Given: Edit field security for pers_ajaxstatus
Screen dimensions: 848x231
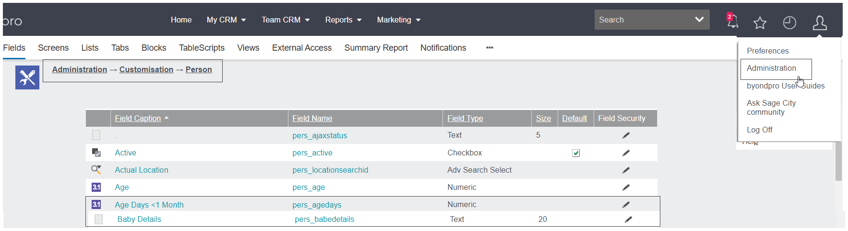Looking at the screenshot, I should click(x=626, y=135).
